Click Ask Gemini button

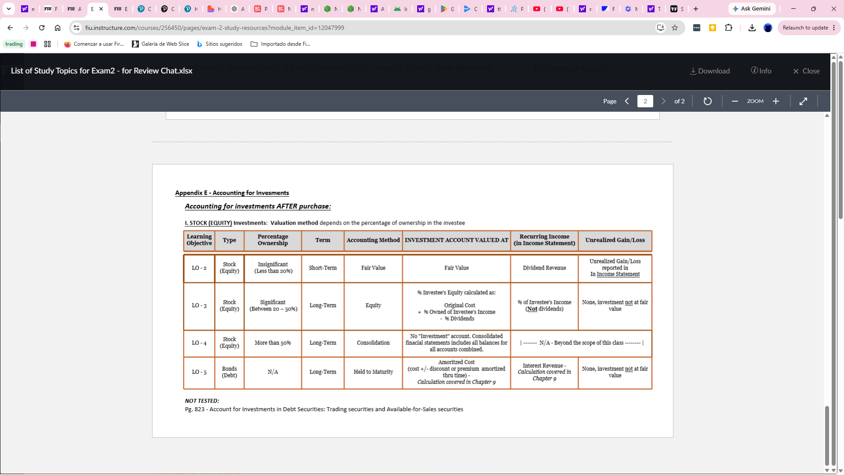pos(752,9)
